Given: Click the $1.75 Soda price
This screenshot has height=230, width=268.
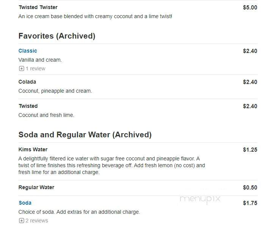Looking at the screenshot, I should point(250,203).
